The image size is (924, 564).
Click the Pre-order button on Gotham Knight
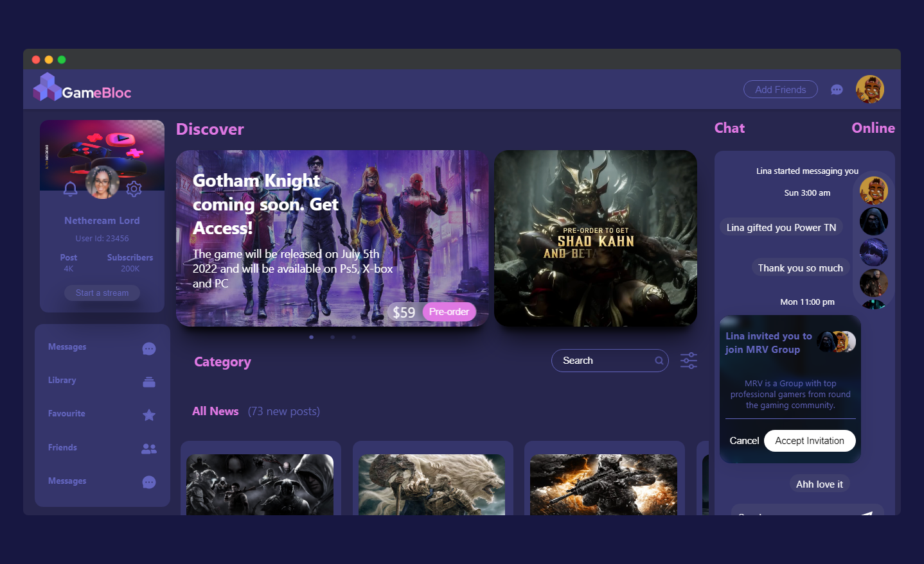point(449,312)
